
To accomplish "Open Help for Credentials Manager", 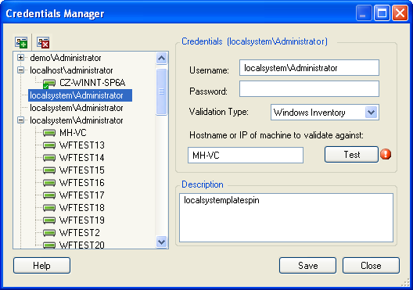I will click(x=42, y=266).
